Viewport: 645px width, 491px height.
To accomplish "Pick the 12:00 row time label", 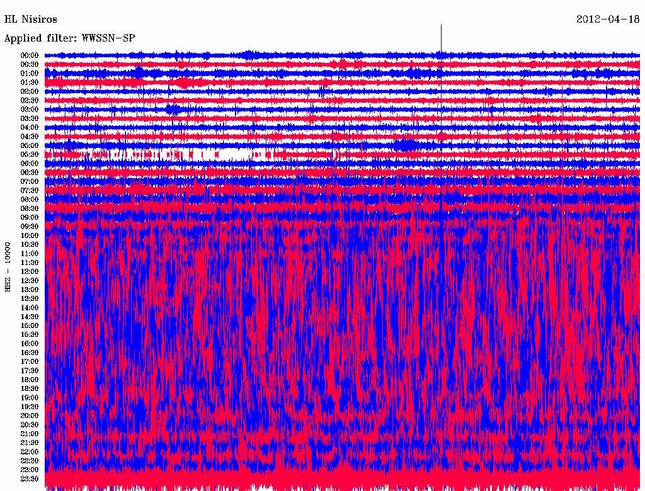I will [x=29, y=272].
